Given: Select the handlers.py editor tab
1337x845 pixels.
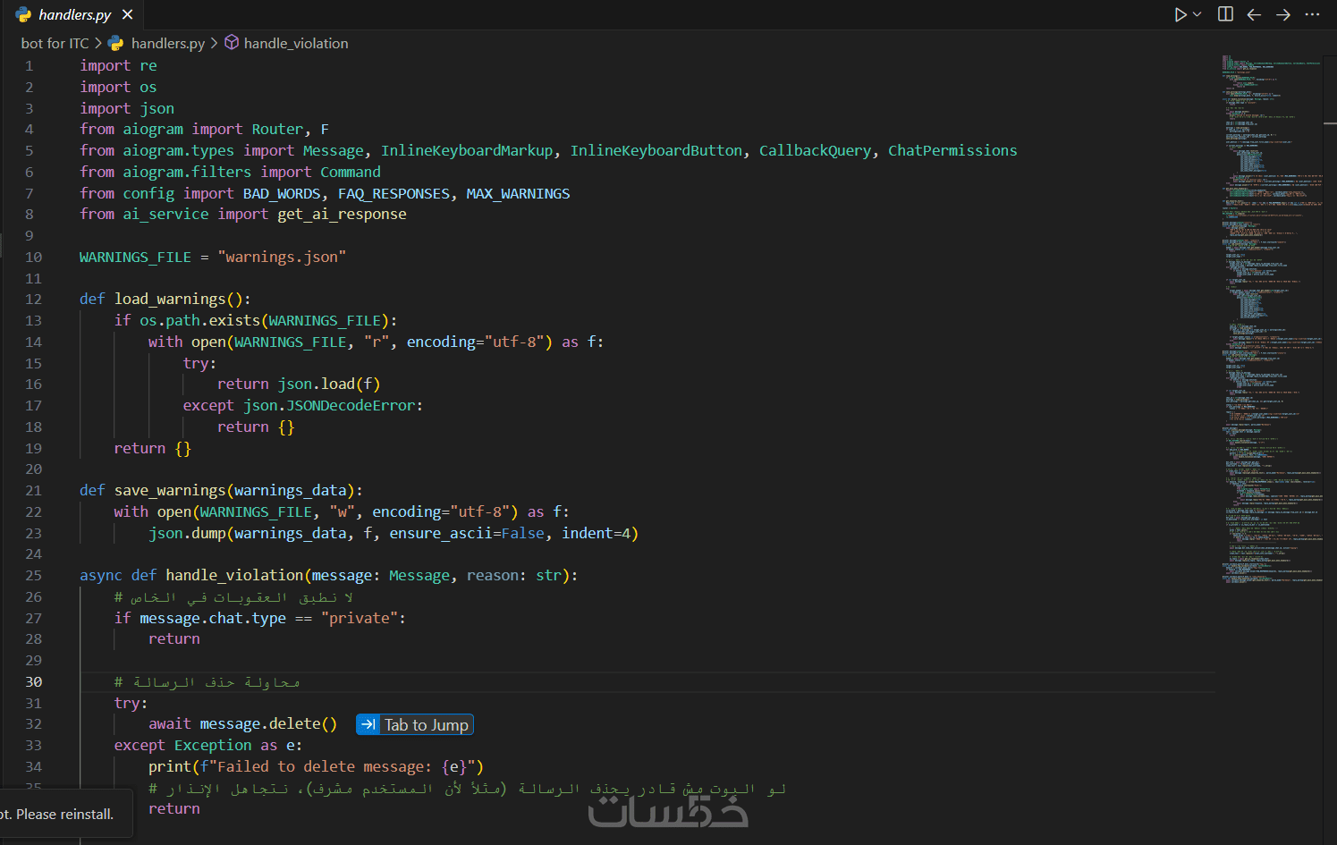Looking at the screenshot, I should (73, 14).
